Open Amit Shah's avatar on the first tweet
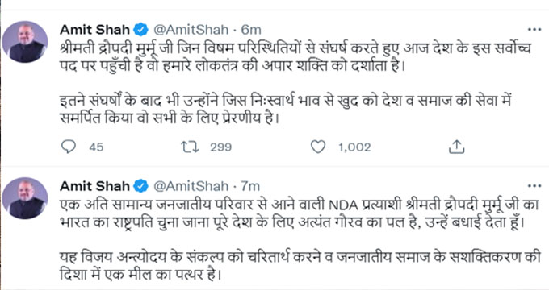The image size is (549, 290). click(x=25, y=42)
